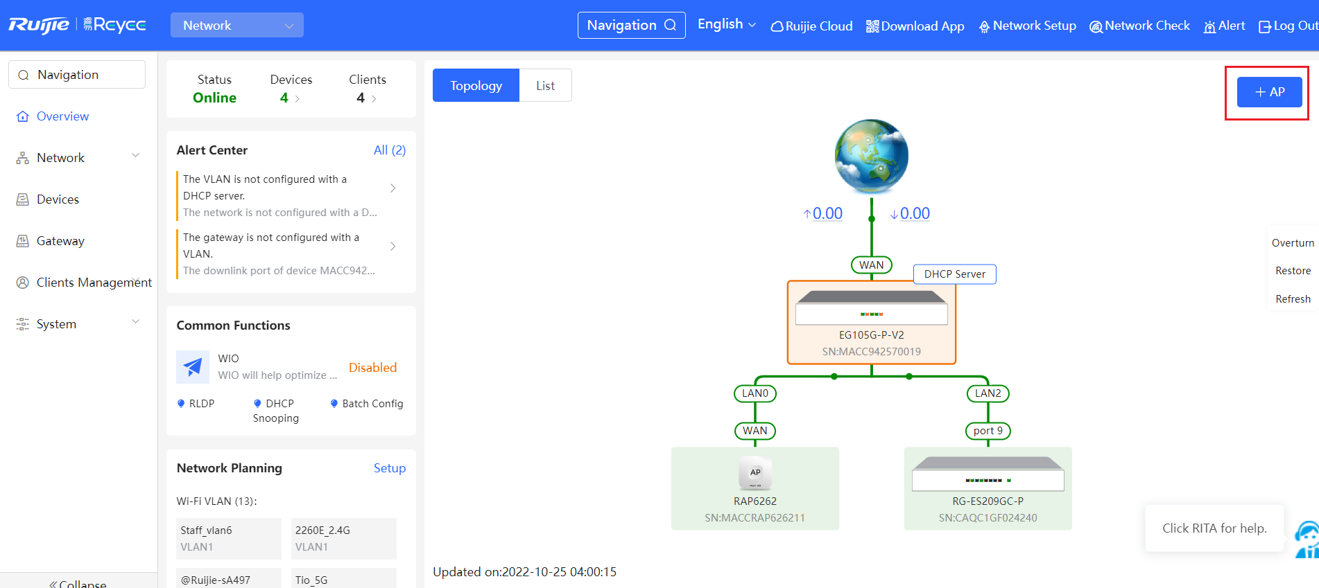Click Refresh in topology controls
Viewport: 1319px width, 588px height.
1293,299
